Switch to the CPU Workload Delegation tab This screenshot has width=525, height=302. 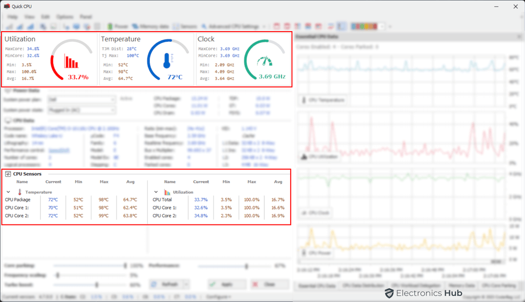coord(416,286)
